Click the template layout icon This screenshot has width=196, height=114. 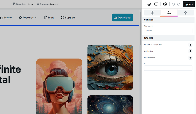(x=14, y=4)
